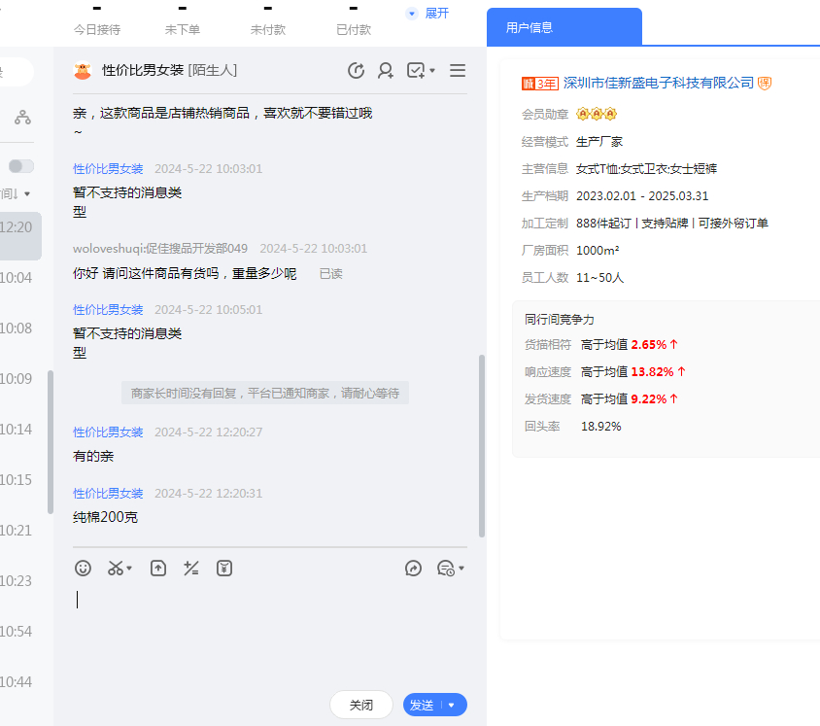Open 深圳市佳新盛电子科技有限公司 company link
This screenshot has width=820, height=726.
point(659,84)
